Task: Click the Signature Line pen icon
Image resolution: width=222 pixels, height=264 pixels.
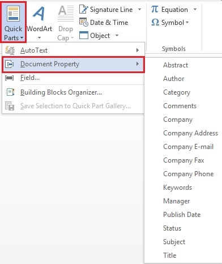Action: click(x=84, y=9)
